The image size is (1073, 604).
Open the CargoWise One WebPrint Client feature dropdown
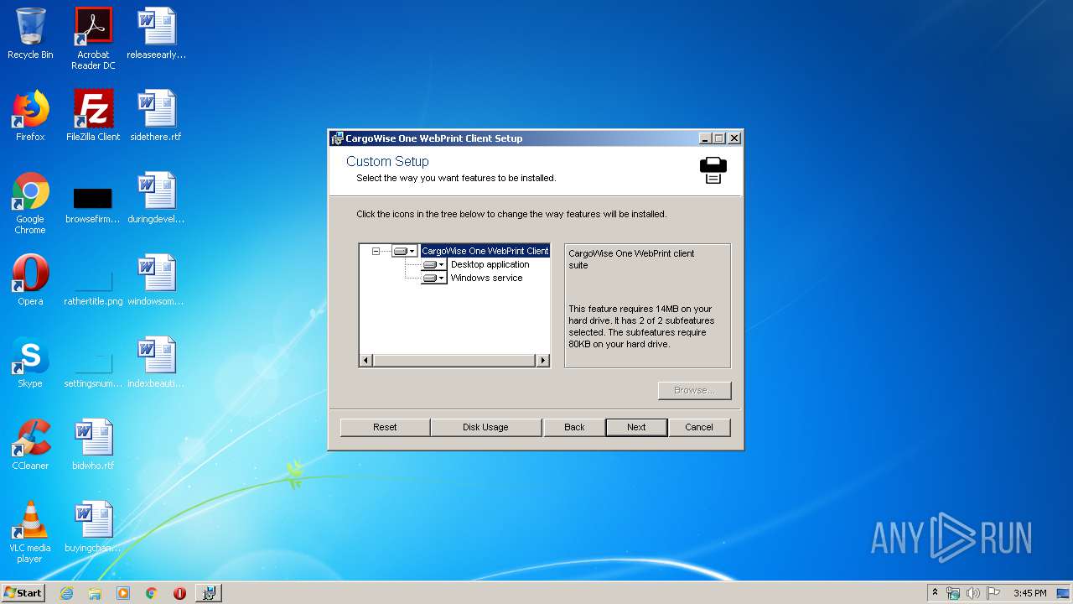pos(404,251)
